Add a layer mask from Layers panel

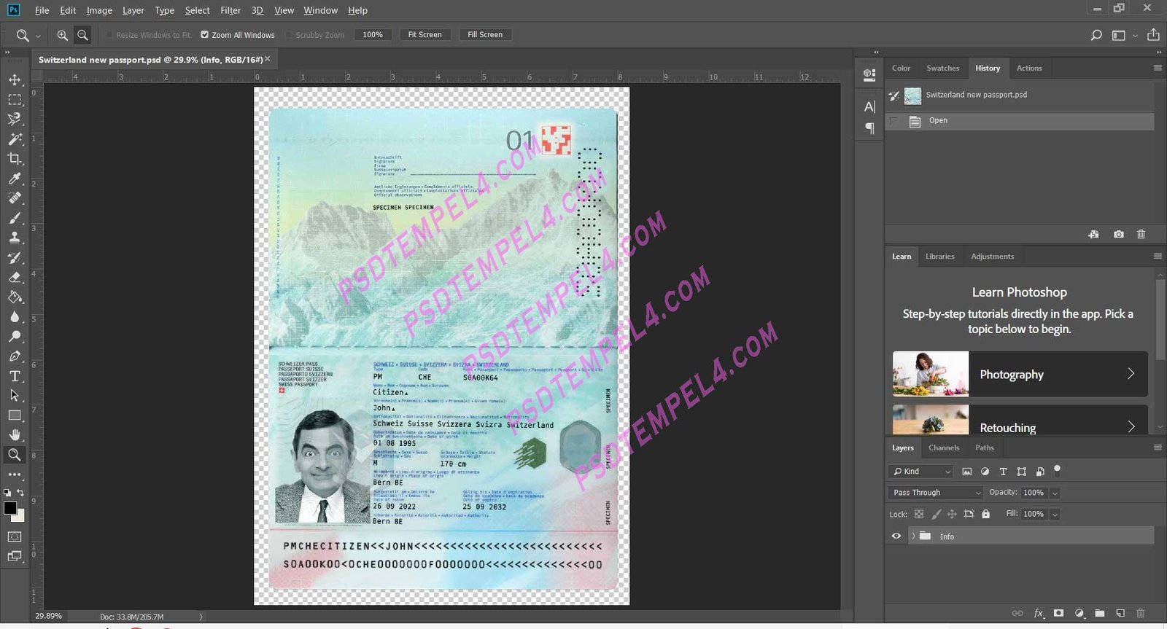coord(1059,613)
